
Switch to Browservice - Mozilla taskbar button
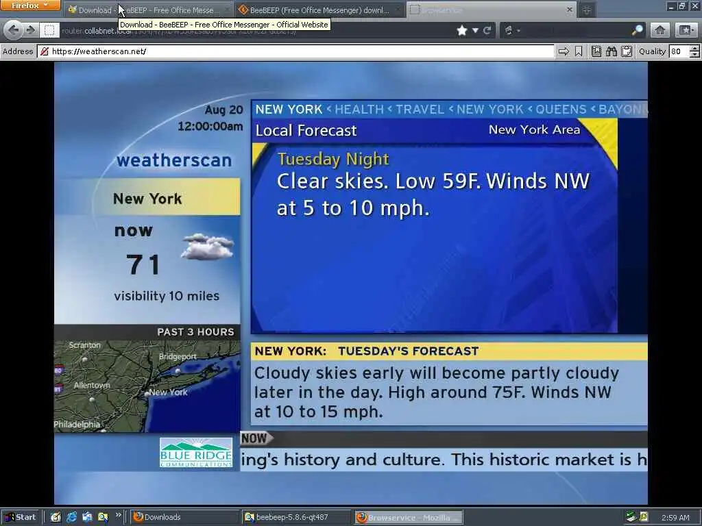tap(409, 518)
